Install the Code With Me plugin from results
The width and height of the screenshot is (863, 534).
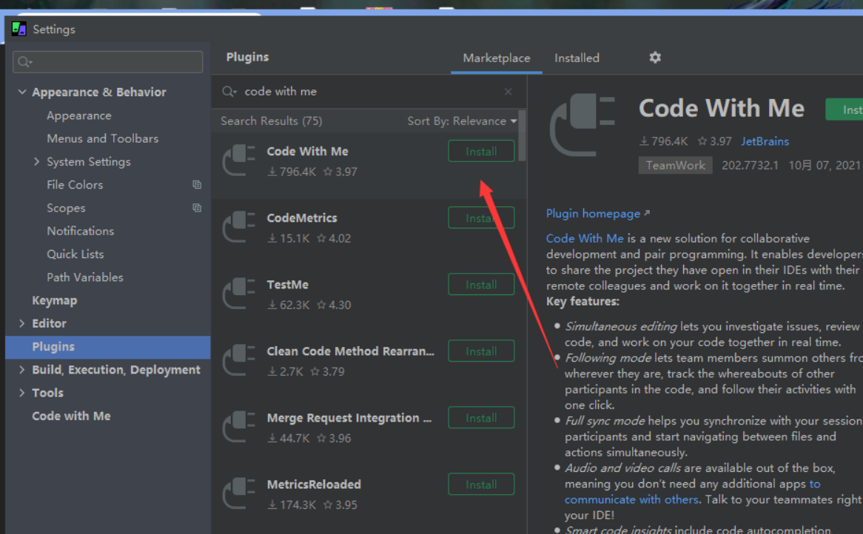(481, 151)
